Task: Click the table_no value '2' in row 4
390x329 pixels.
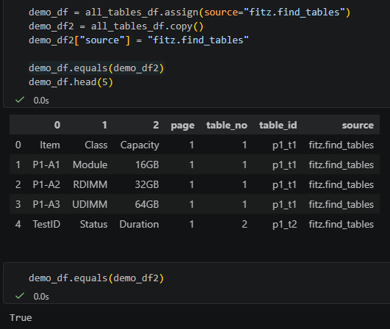Action: 245,224
